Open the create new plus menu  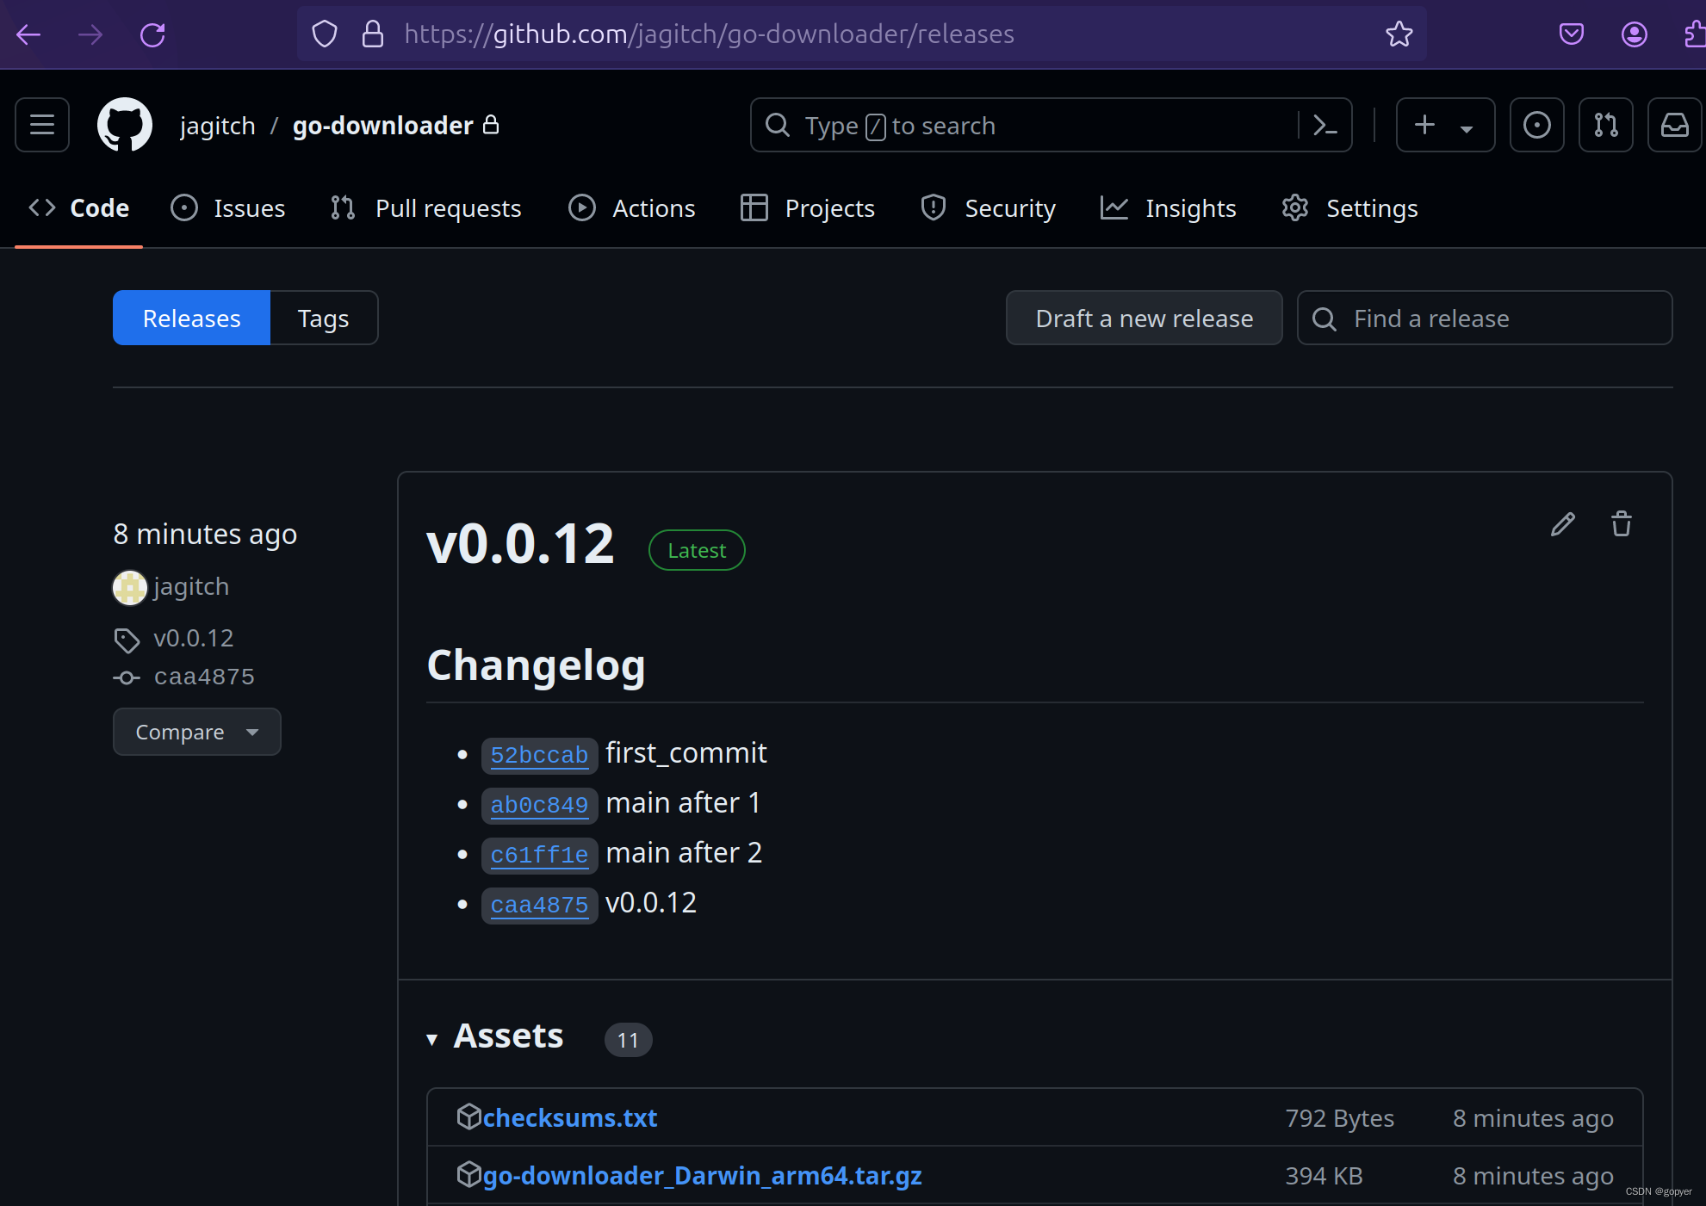coord(1445,125)
